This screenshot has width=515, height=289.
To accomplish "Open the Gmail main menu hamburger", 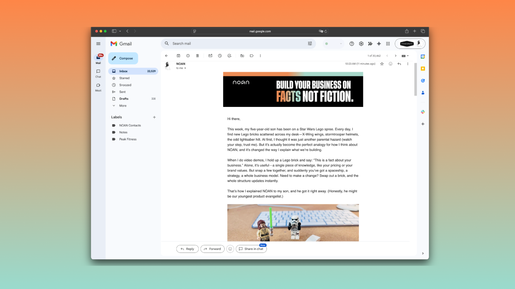I will point(98,44).
